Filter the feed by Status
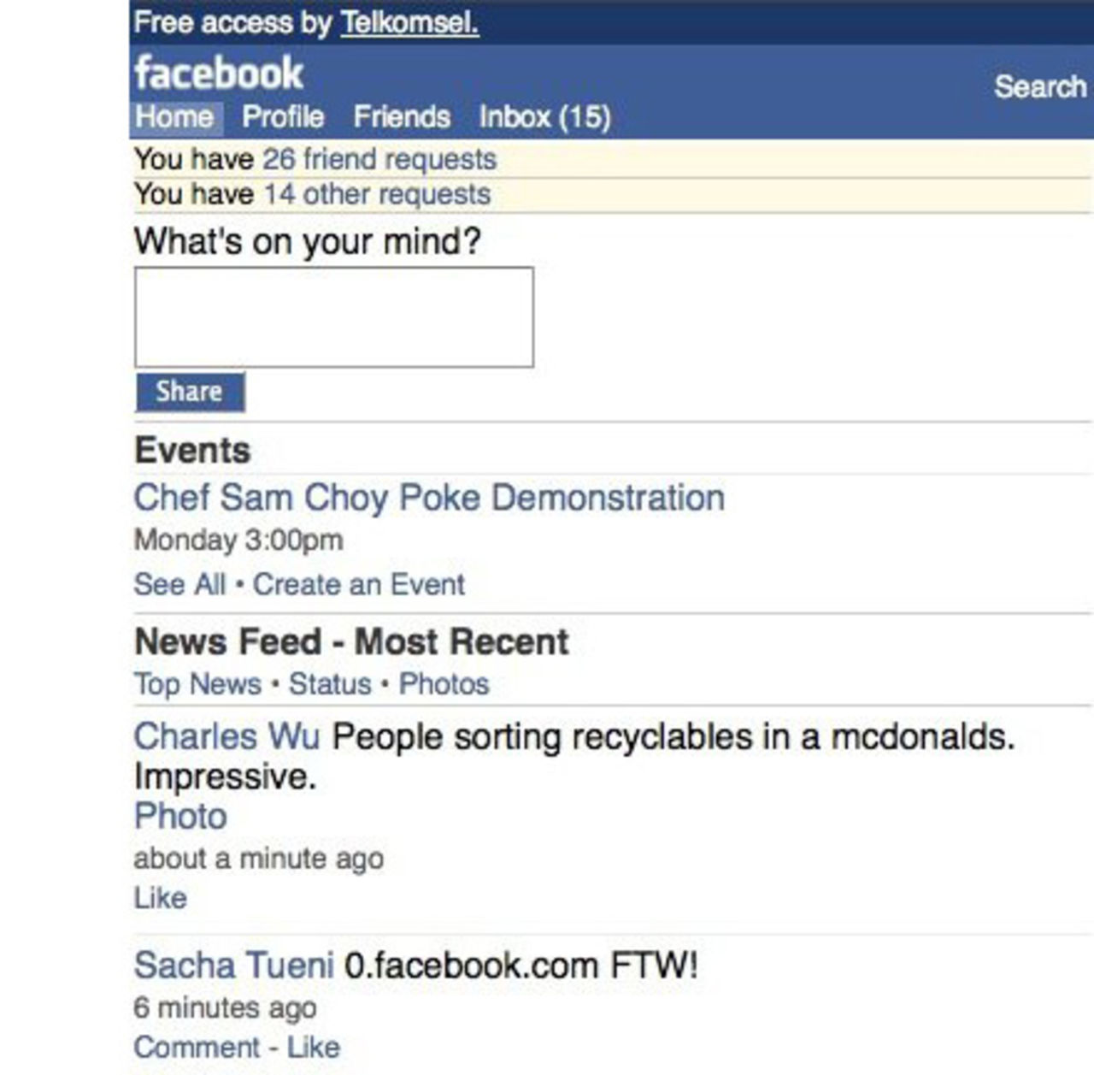The image size is (1094, 1075). pos(332,683)
